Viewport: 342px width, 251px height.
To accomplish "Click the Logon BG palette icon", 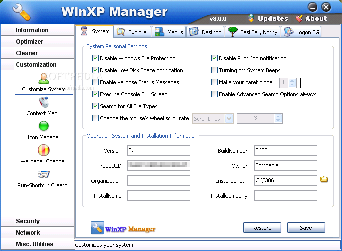I will tap(289, 32).
